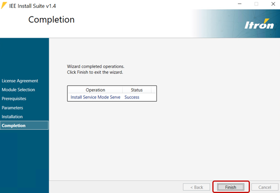
Task: Select the Completion step in sidebar
Action: pos(24,126)
